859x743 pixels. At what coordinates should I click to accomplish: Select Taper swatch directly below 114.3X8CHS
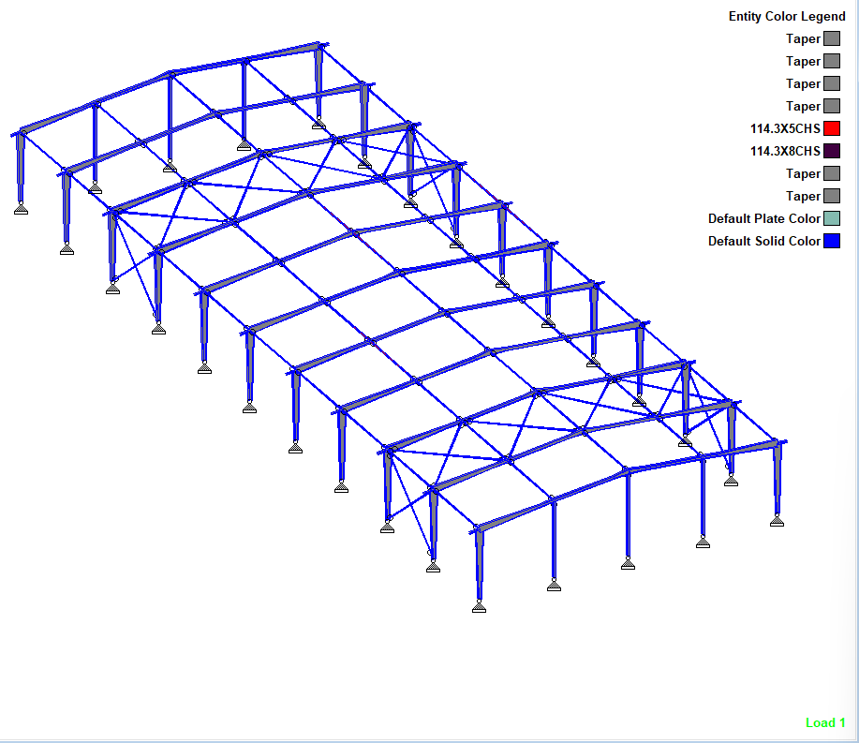832,173
